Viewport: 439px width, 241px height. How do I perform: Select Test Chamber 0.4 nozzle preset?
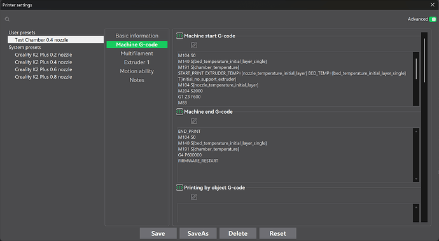[56, 40]
